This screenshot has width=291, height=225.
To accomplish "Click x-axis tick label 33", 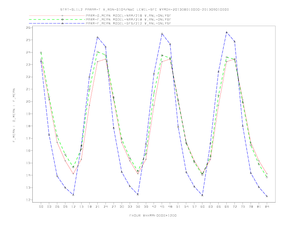I will click(x=130, y=207).
